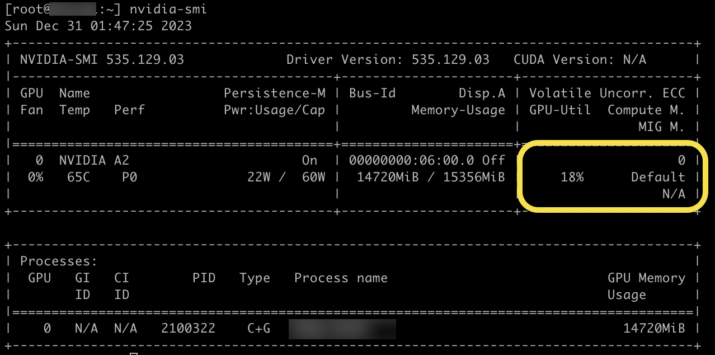Click the Memory-Usage column header

(458, 110)
